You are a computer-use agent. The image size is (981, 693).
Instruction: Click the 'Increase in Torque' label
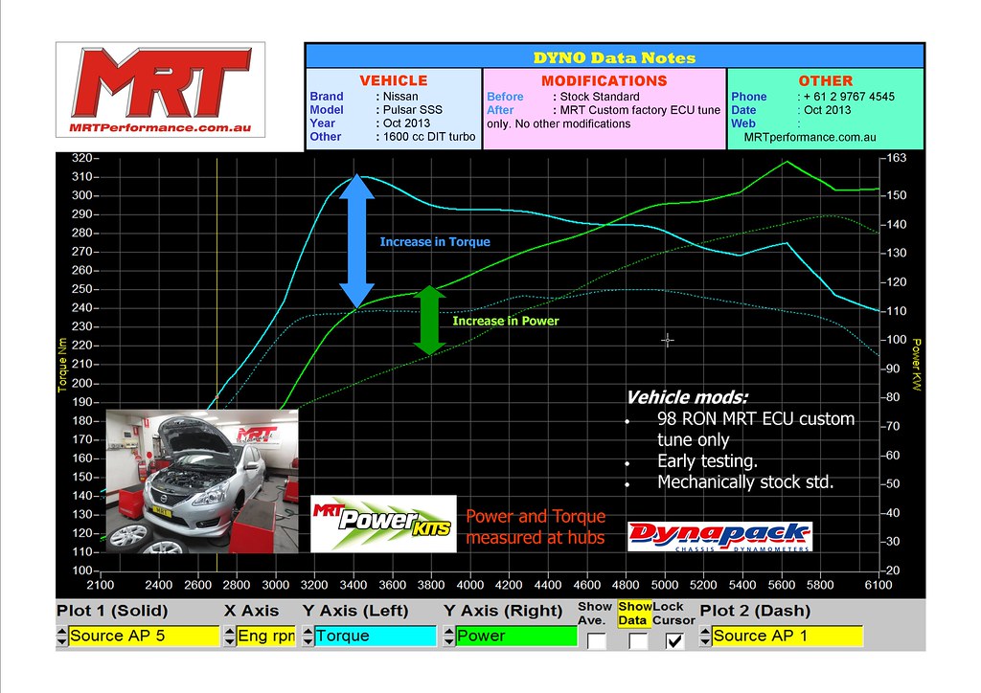[435, 242]
